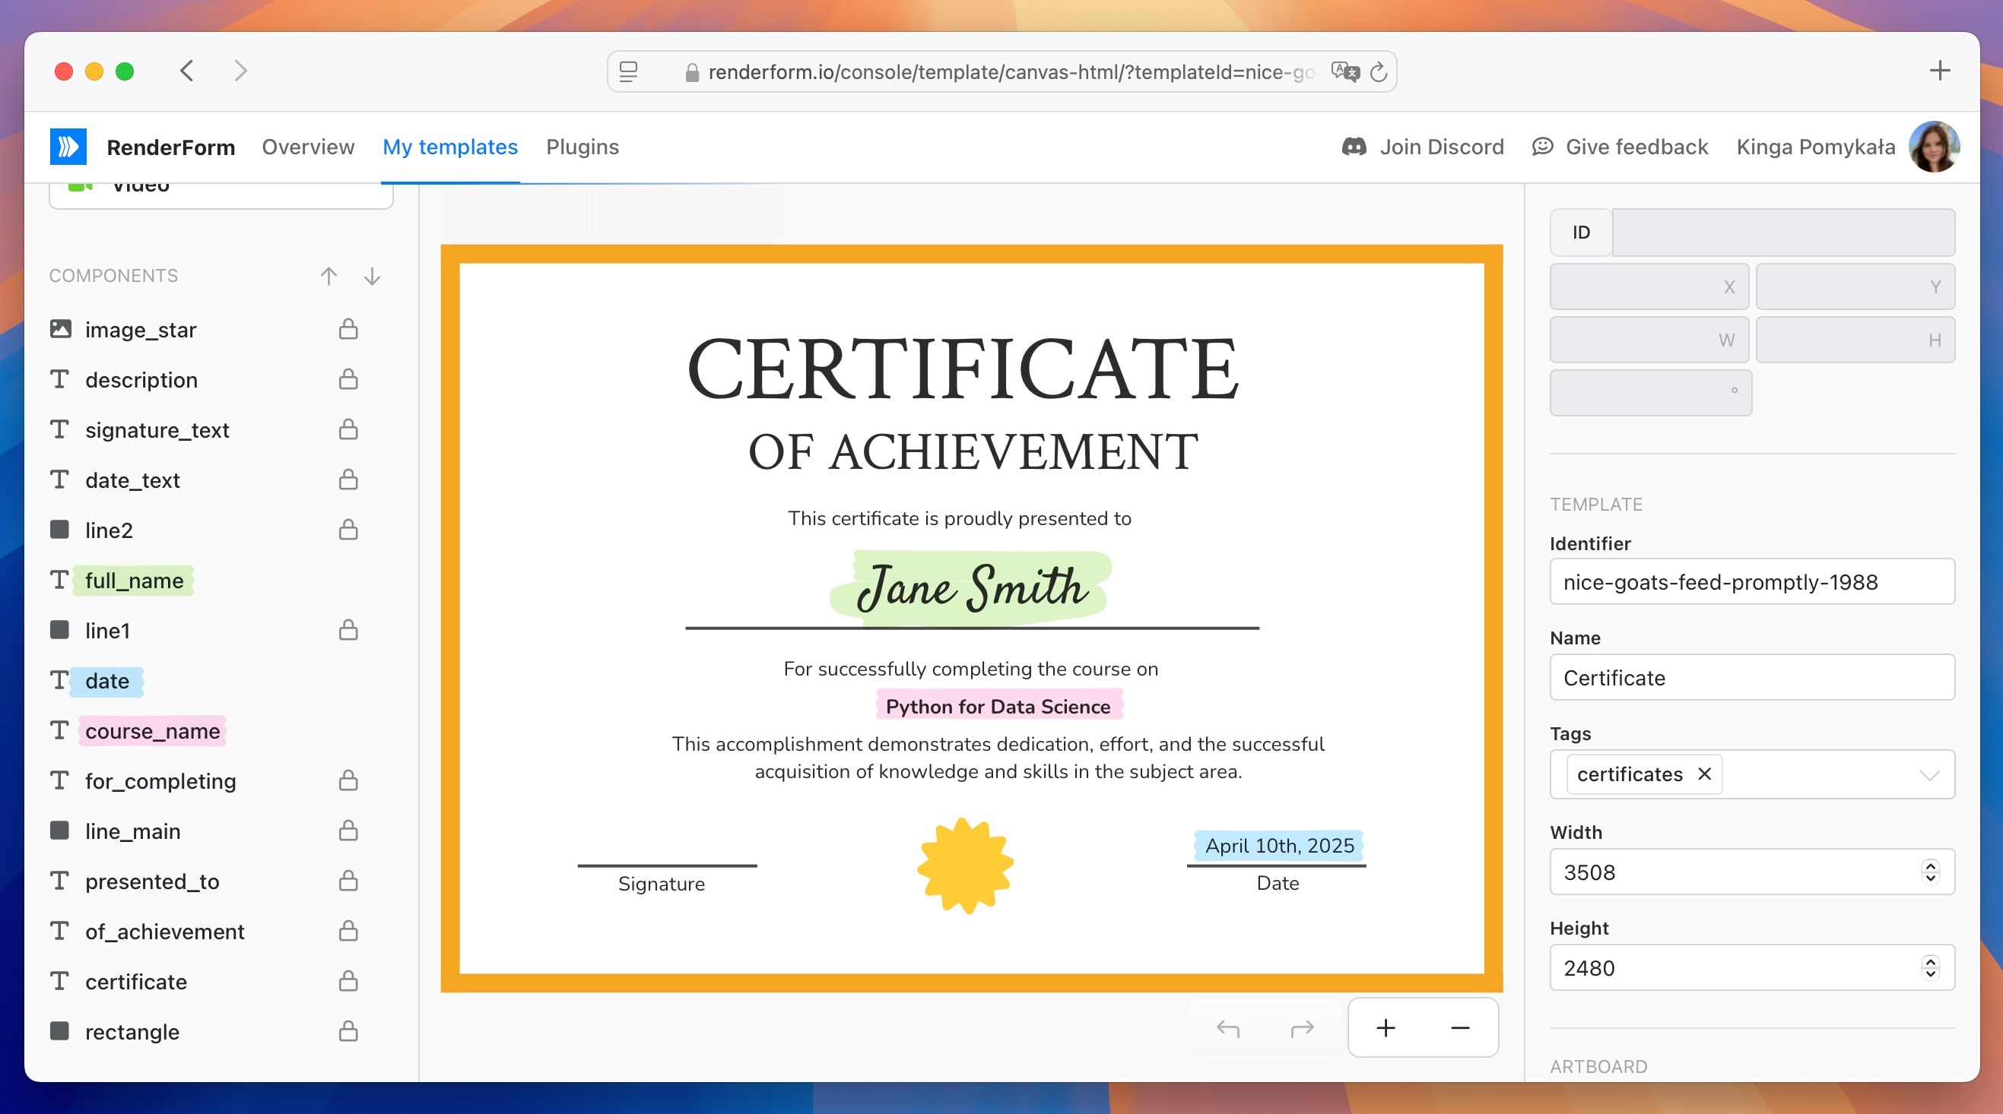Toggle lock on line_main component
This screenshot has height=1114, width=2003.
pos(348,831)
